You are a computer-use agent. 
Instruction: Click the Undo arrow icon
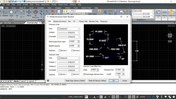click(16, 1)
